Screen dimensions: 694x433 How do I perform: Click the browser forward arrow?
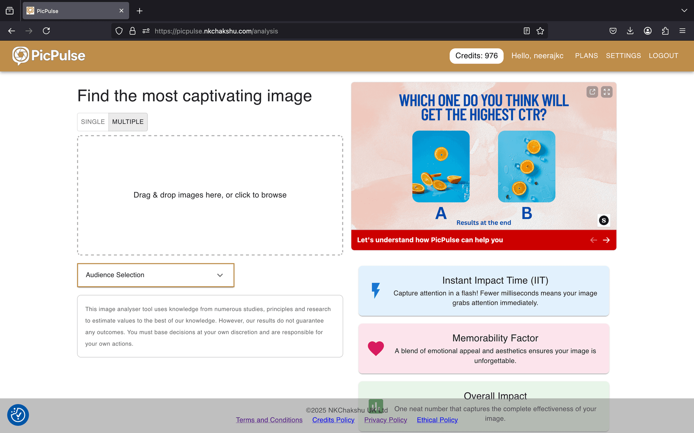29,31
